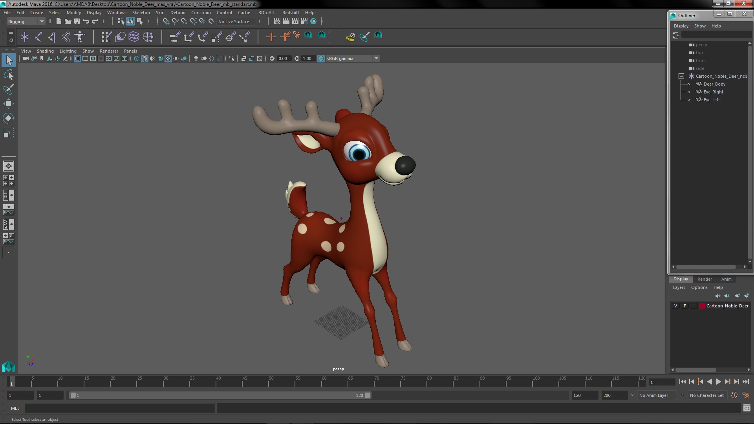Activate the Rotate tool
This screenshot has height=424, width=754.
point(9,118)
